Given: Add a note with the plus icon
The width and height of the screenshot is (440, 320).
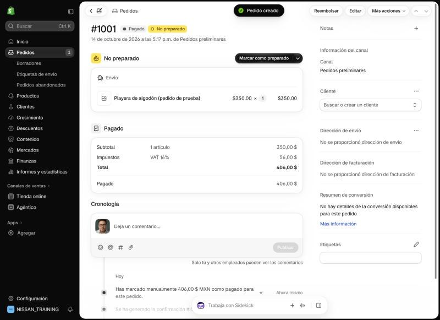Looking at the screenshot, I should 416,28.
